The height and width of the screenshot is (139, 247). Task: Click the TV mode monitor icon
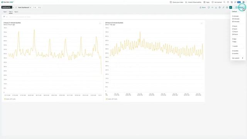click(x=208, y=7)
